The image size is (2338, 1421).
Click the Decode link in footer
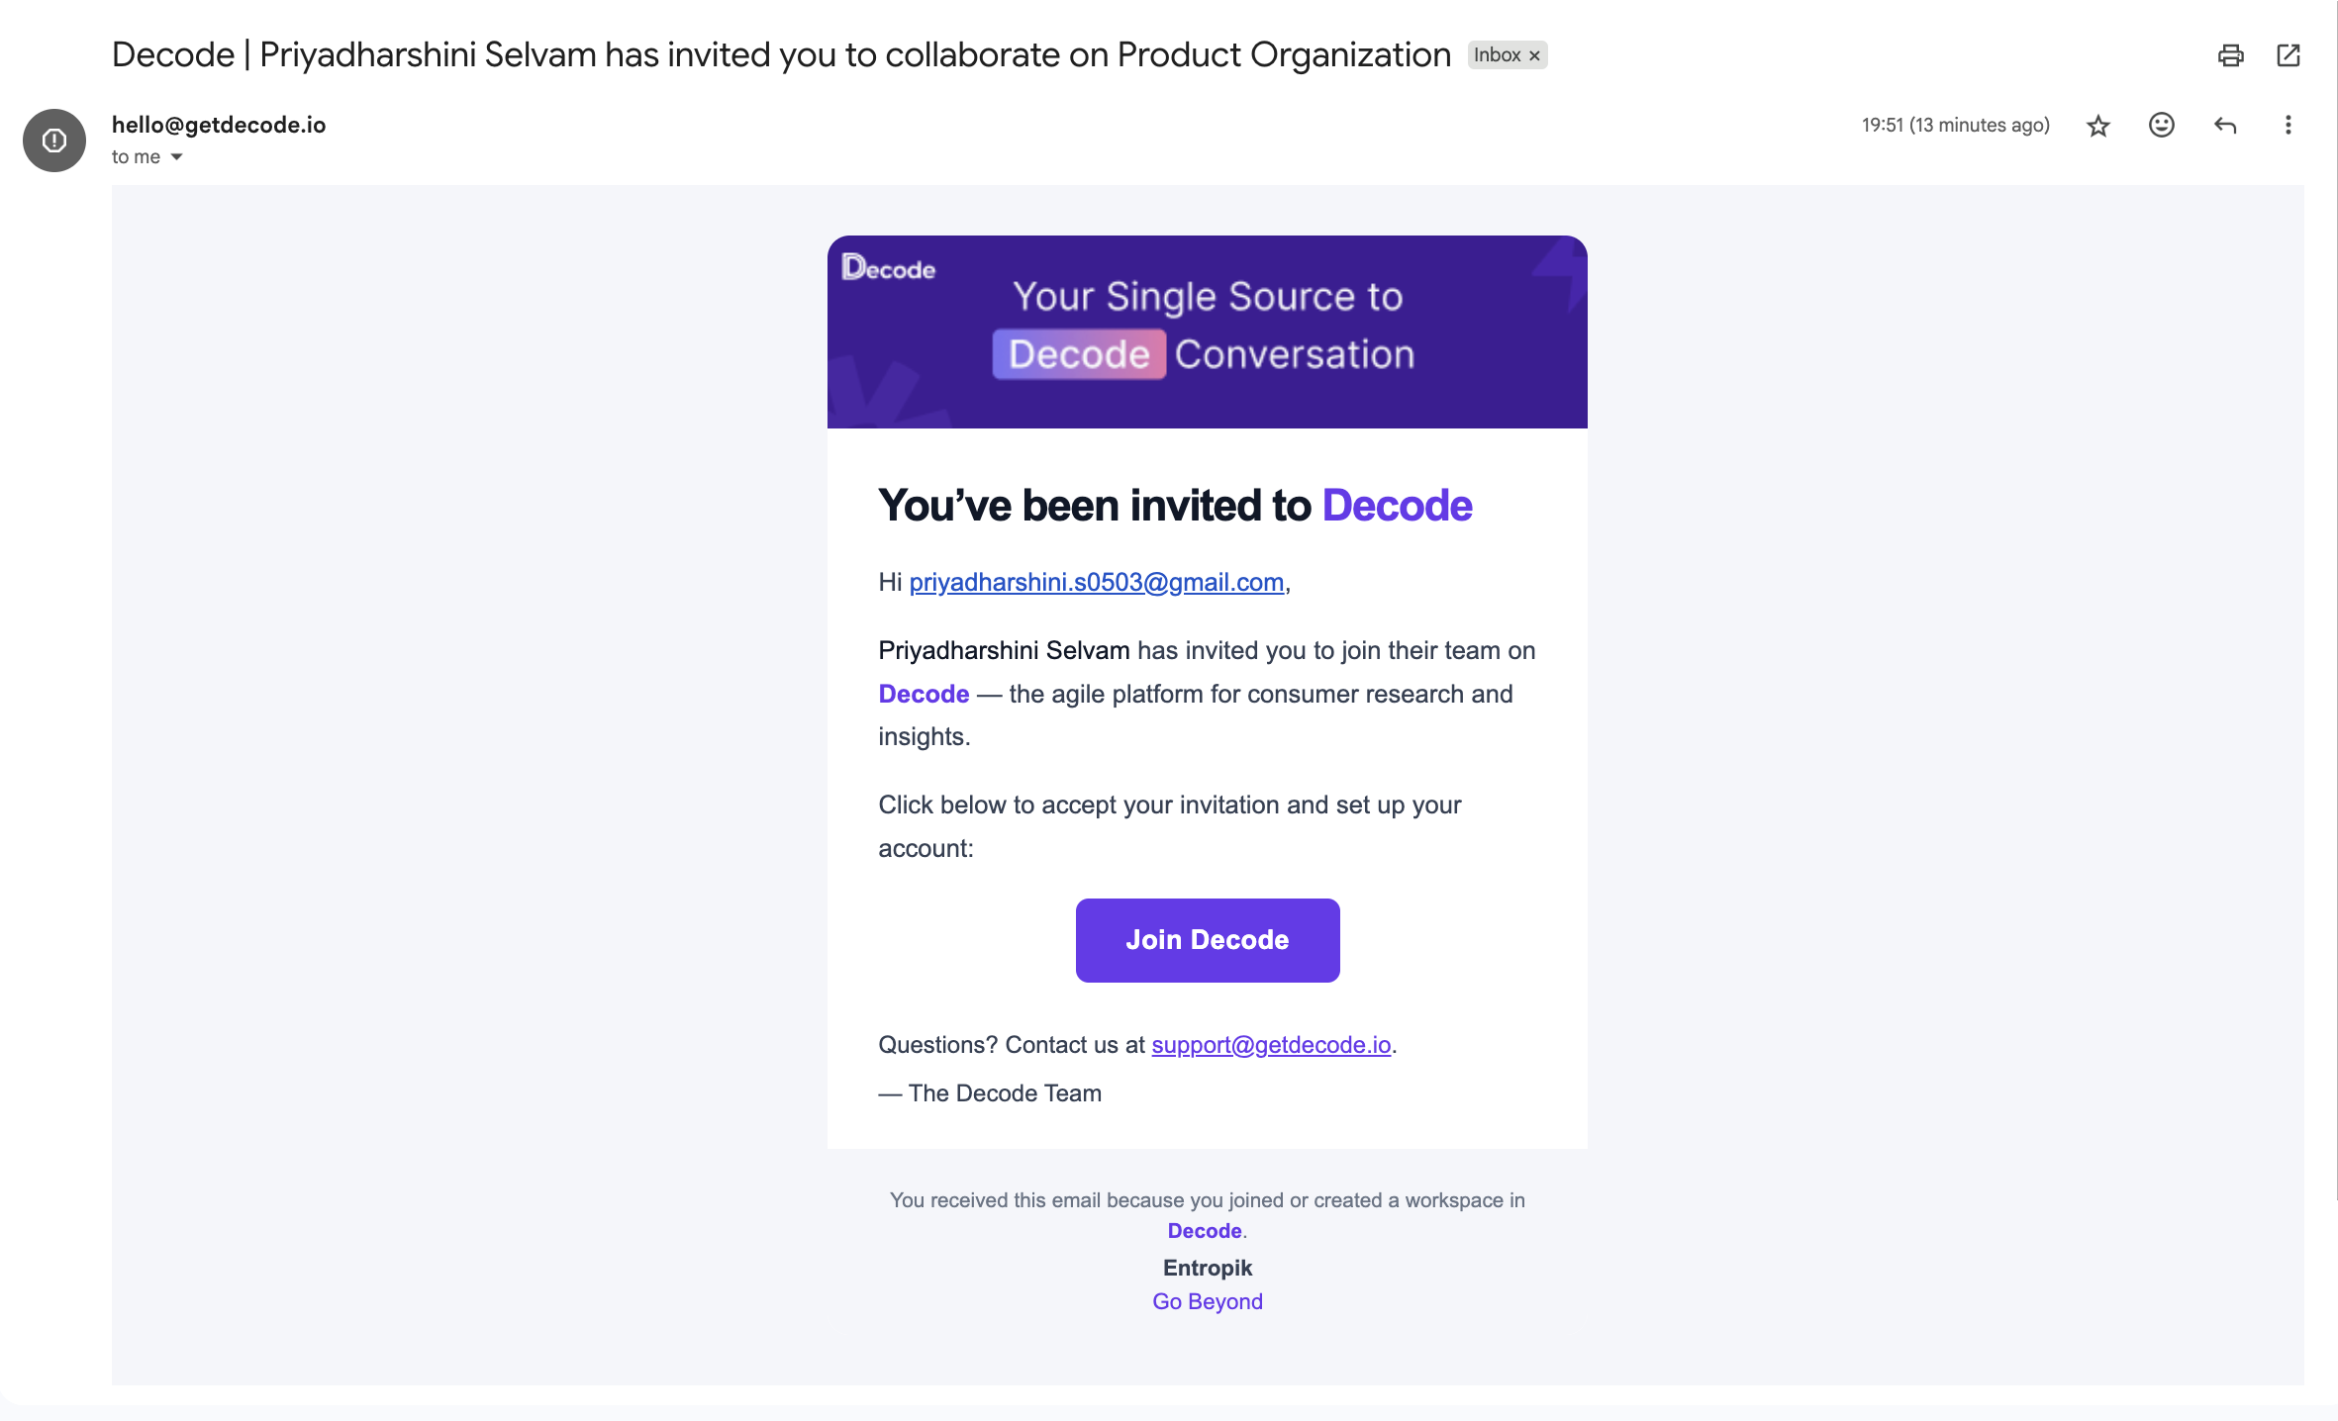(x=1205, y=1231)
